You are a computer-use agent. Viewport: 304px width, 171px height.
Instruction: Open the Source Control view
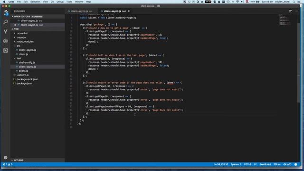click(5, 31)
